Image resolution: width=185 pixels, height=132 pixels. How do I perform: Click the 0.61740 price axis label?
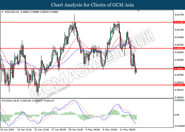click(x=179, y=15)
